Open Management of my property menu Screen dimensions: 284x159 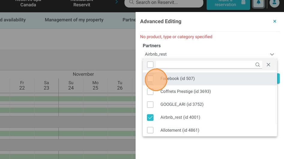[x=74, y=20]
